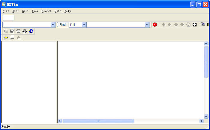Open the Help menu

click(x=67, y=11)
